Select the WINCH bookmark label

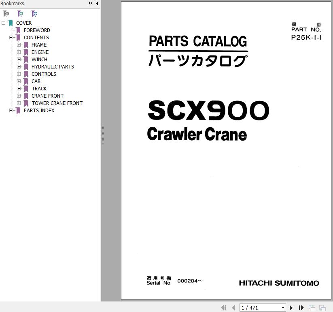click(40, 59)
